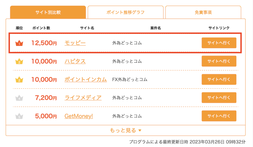Click サイトへ行く button for モッピー
This screenshot has height=147, width=253.
[x=219, y=43]
